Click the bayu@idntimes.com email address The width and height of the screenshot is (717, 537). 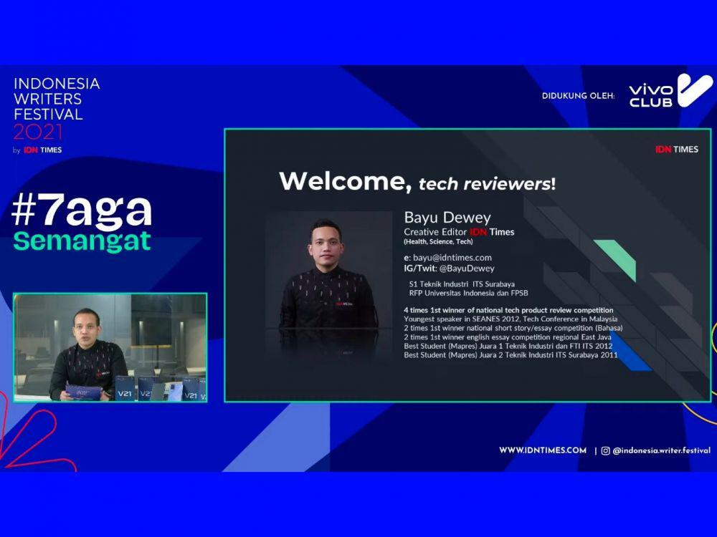coord(452,258)
